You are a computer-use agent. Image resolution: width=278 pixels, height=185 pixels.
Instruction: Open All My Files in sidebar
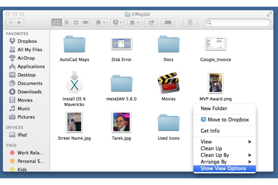pyautogui.click(x=26, y=50)
